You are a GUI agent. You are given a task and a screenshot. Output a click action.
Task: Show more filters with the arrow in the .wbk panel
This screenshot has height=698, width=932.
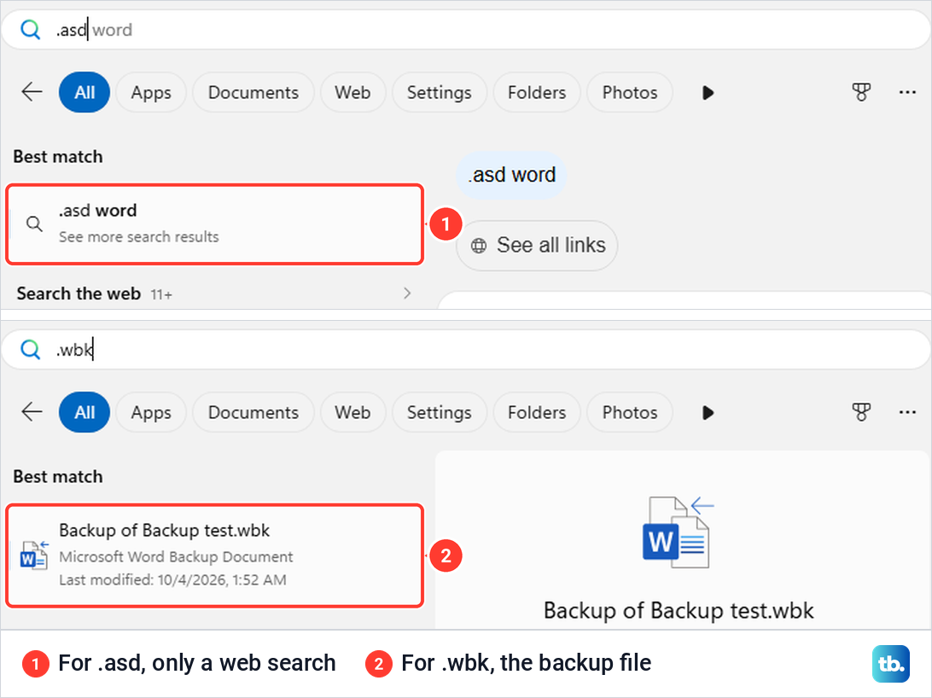pos(708,412)
